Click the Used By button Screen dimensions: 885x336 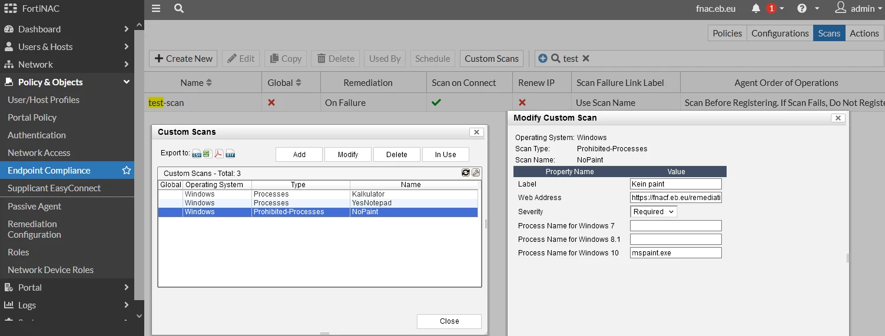pos(385,58)
